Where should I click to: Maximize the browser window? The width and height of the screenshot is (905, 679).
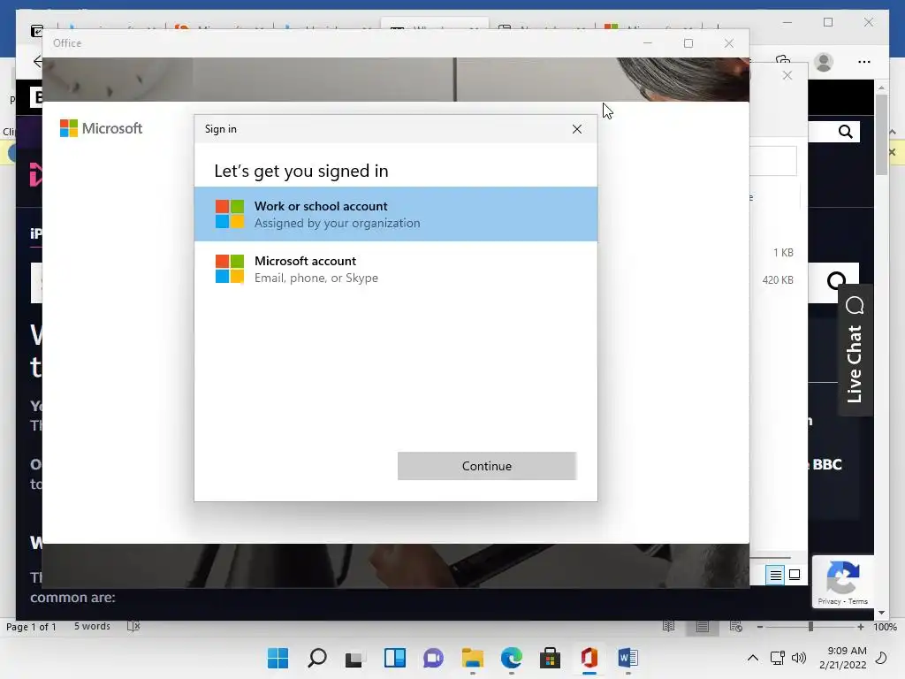[x=828, y=22]
